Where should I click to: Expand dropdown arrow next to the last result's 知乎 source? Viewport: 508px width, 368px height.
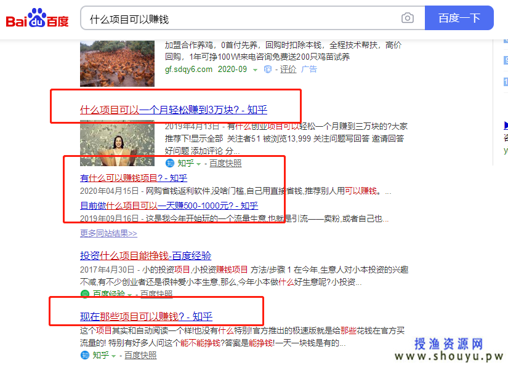[x=114, y=356]
